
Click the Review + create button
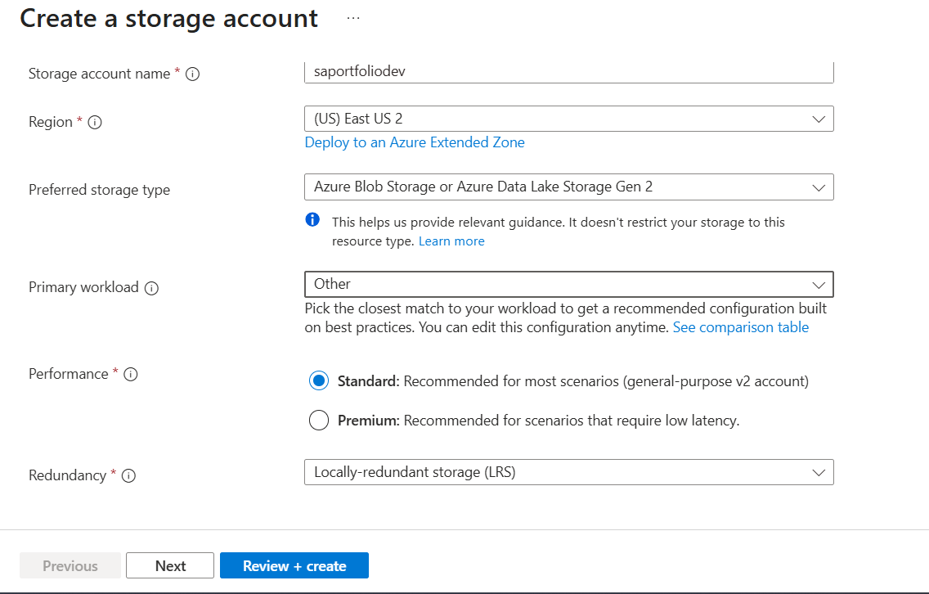[294, 565]
